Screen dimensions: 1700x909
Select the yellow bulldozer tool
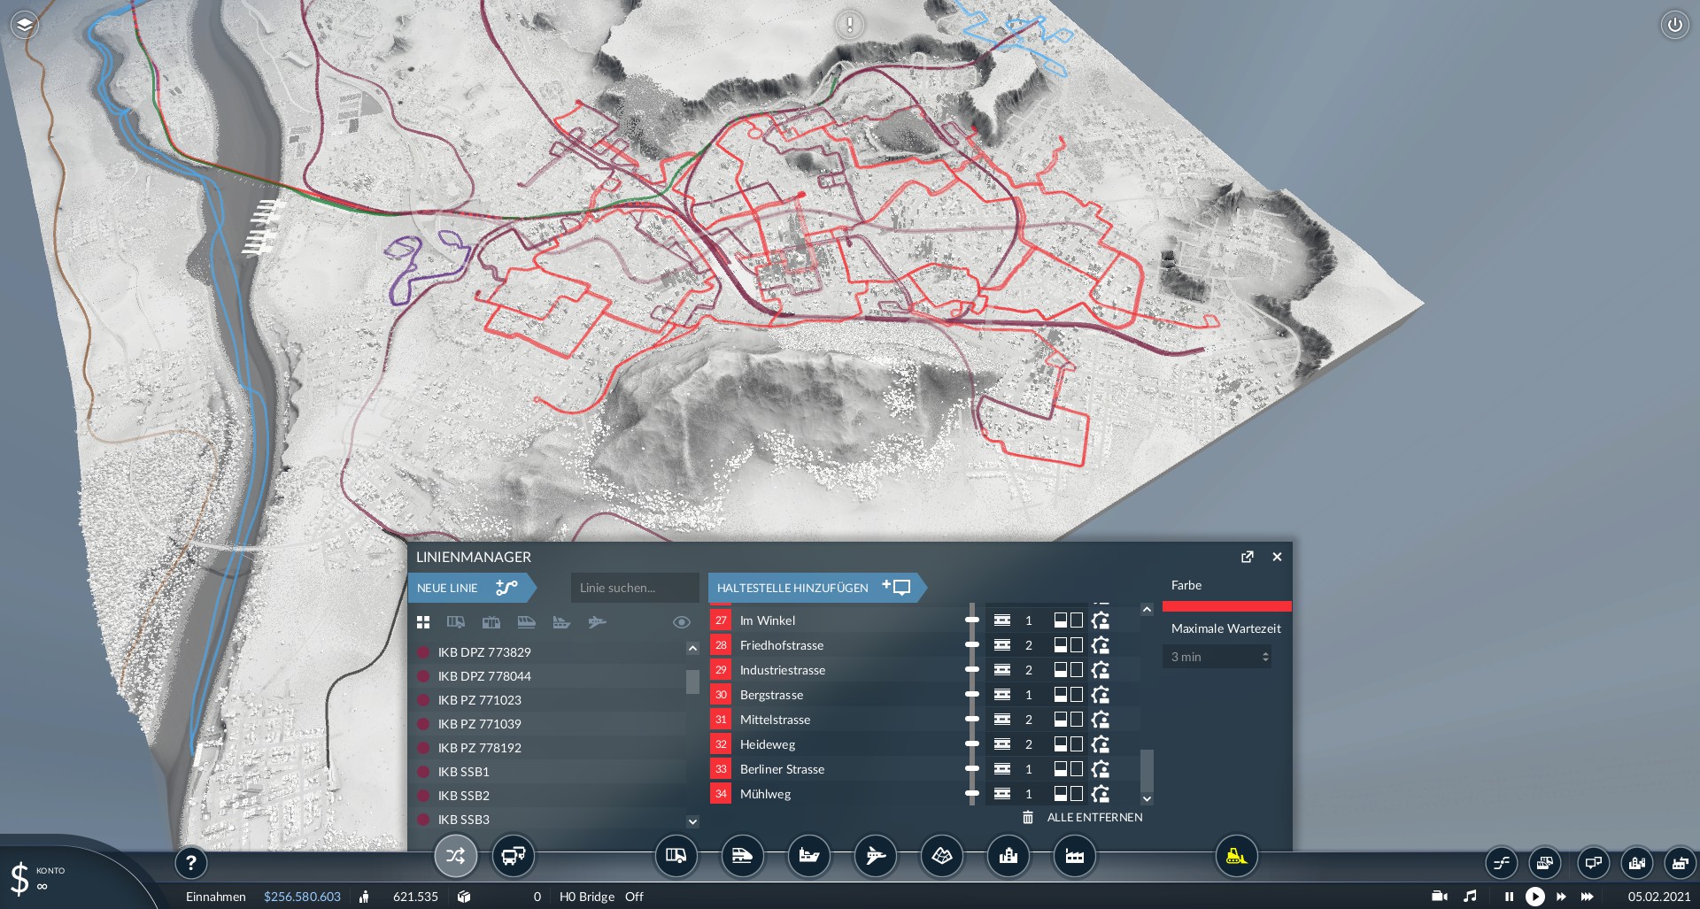tap(1236, 856)
